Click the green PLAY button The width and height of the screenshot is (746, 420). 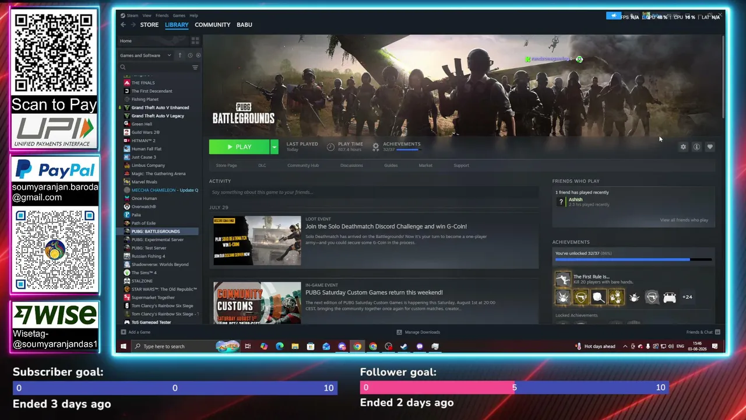pos(240,147)
